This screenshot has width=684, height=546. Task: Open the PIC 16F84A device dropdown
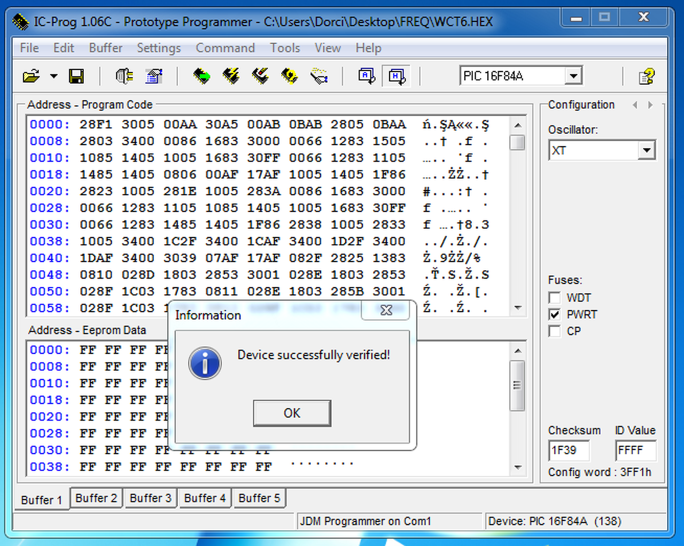click(x=573, y=76)
